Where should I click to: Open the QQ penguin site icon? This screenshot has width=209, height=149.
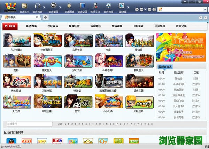[x=11, y=141]
